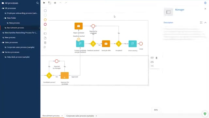Click the 86% zoom level indicator
The image size is (209, 118).
point(156,110)
